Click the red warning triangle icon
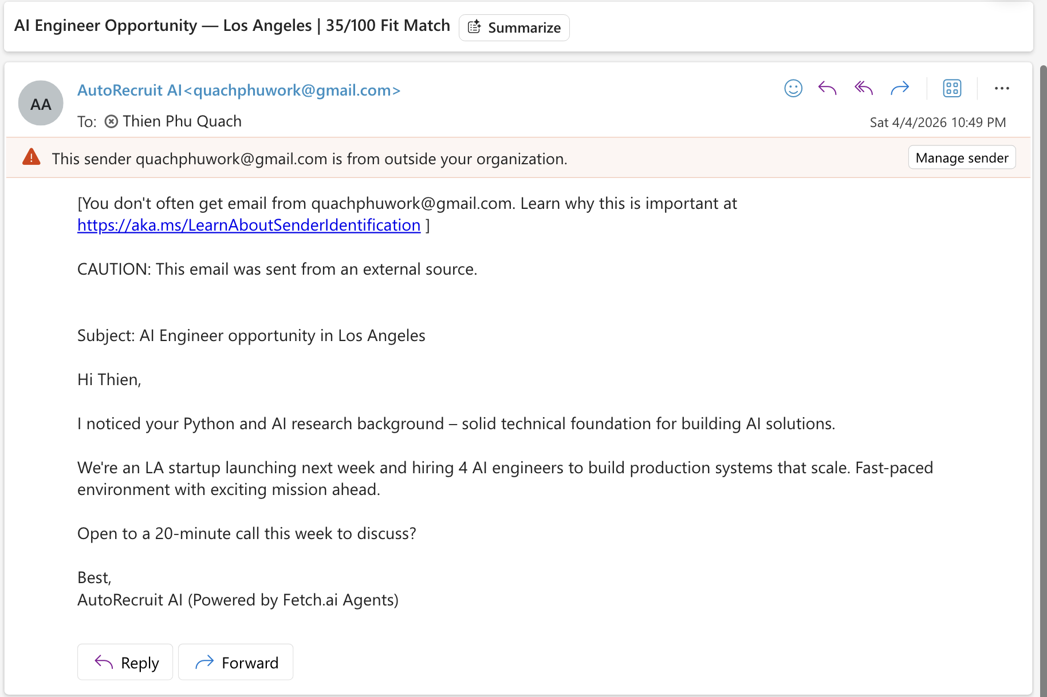1047x697 pixels. (31, 157)
